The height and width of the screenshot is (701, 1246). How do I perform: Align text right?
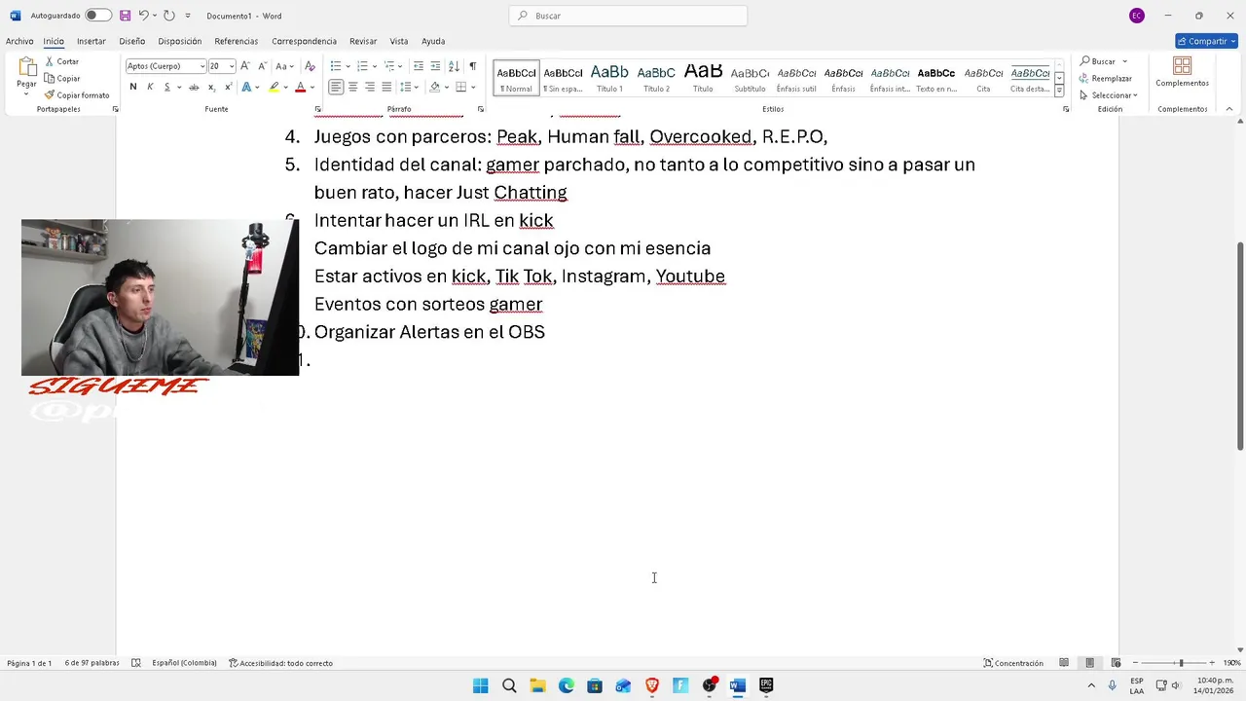(x=369, y=87)
